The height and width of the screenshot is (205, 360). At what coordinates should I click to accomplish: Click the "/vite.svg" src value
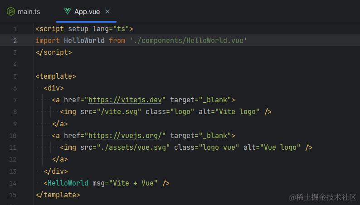pyautogui.click(x=119, y=112)
